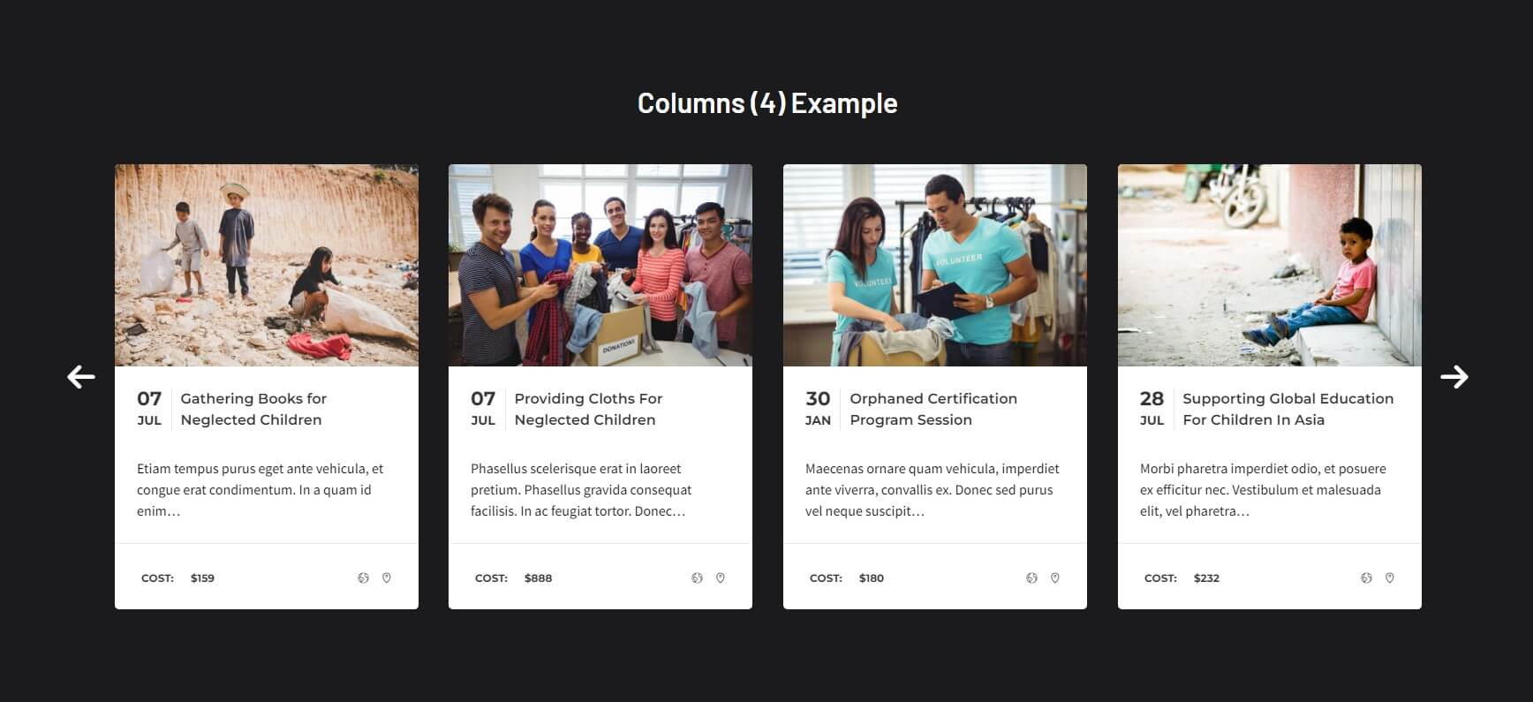Click location pin on Orphaned Certification card

tap(1054, 578)
